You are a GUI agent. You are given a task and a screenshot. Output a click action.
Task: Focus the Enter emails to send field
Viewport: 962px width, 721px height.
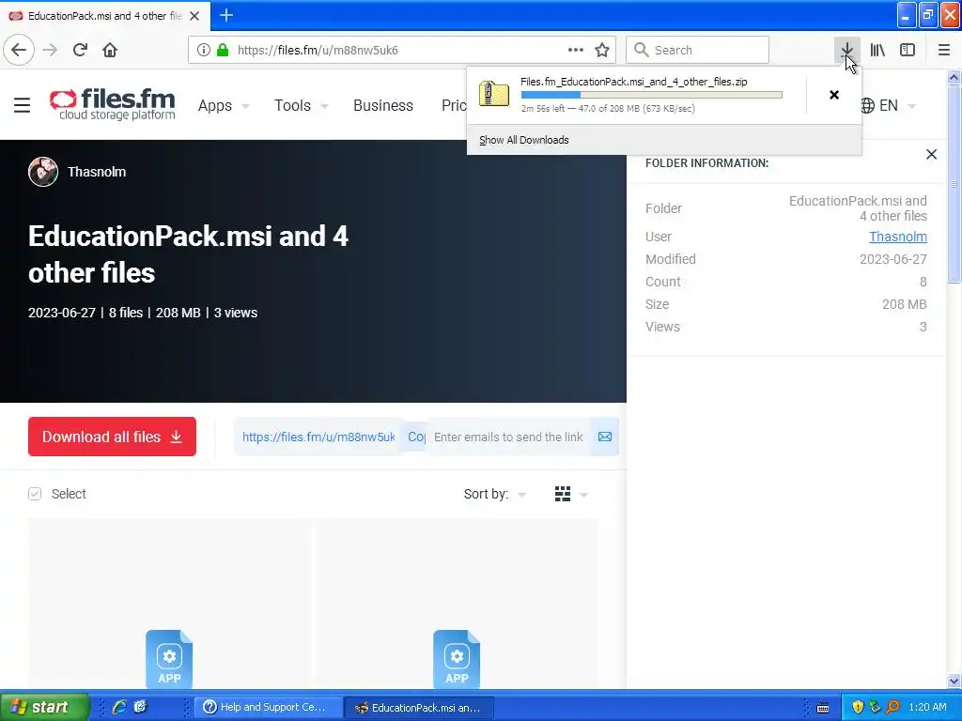[508, 437]
